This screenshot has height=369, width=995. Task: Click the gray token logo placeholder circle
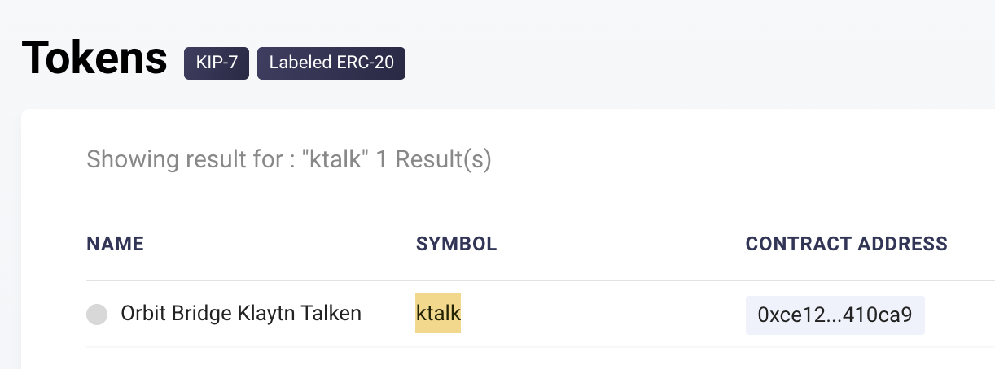pyautogui.click(x=97, y=314)
